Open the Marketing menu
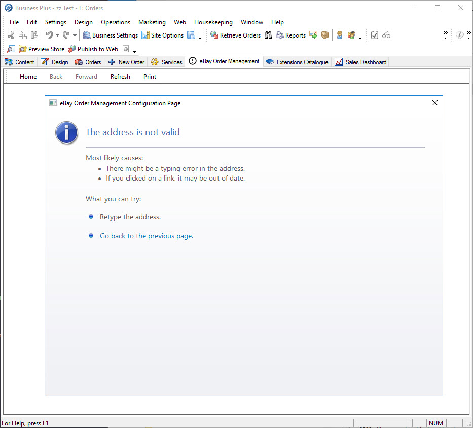The image size is (473, 428). [152, 22]
